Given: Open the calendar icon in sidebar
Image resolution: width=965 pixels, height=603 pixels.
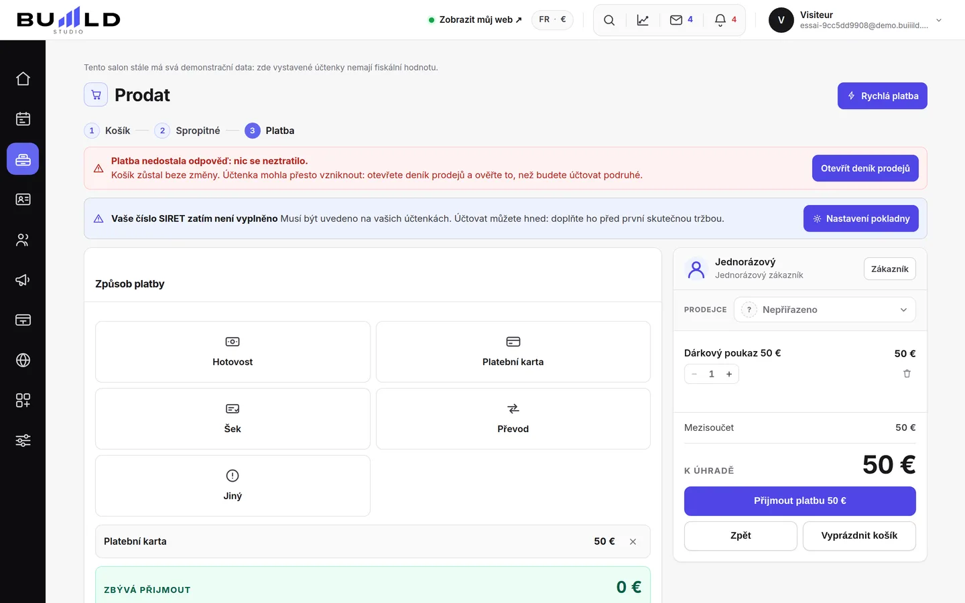Looking at the screenshot, I should point(23,119).
